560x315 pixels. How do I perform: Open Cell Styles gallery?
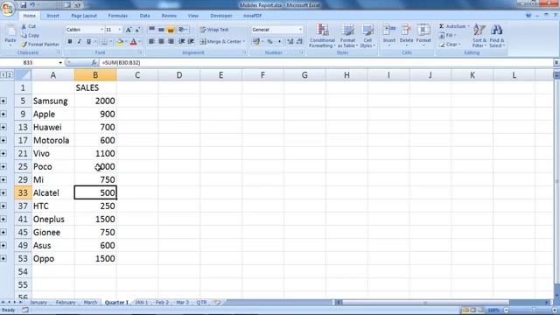click(x=367, y=36)
